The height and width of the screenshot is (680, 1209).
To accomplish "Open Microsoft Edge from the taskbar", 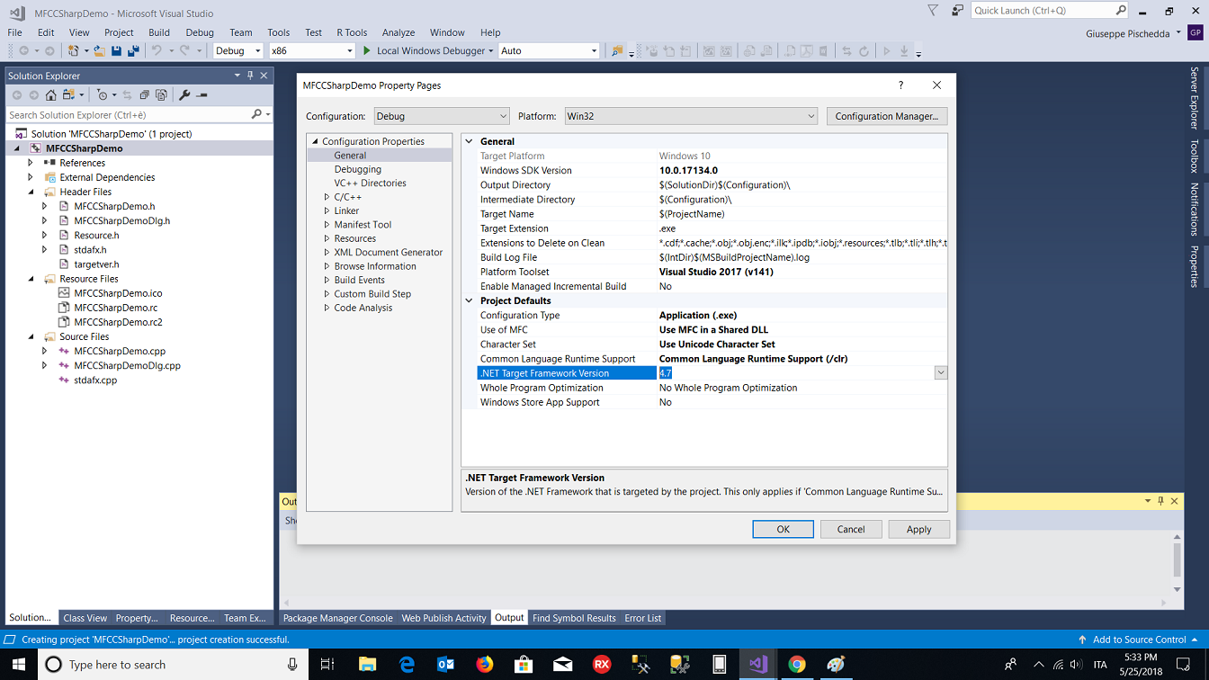I will click(x=407, y=665).
